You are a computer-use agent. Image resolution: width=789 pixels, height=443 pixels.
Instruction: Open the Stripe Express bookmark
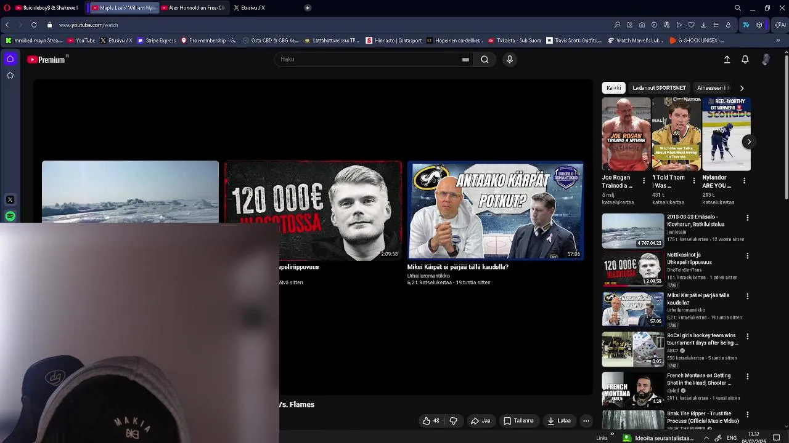click(157, 41)
